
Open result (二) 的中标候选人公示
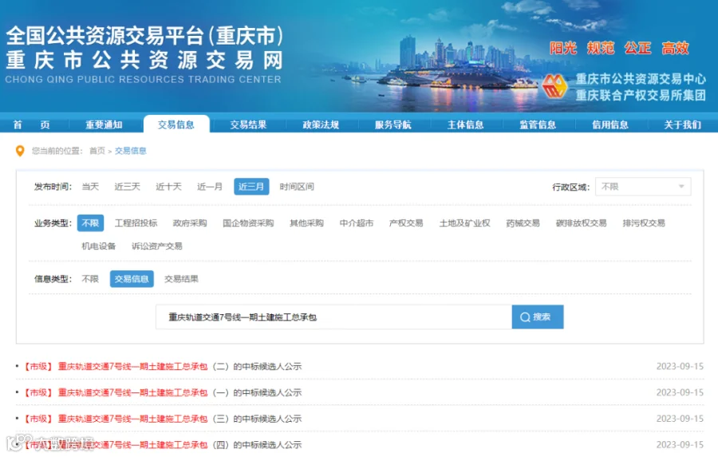tap(180, 366)
